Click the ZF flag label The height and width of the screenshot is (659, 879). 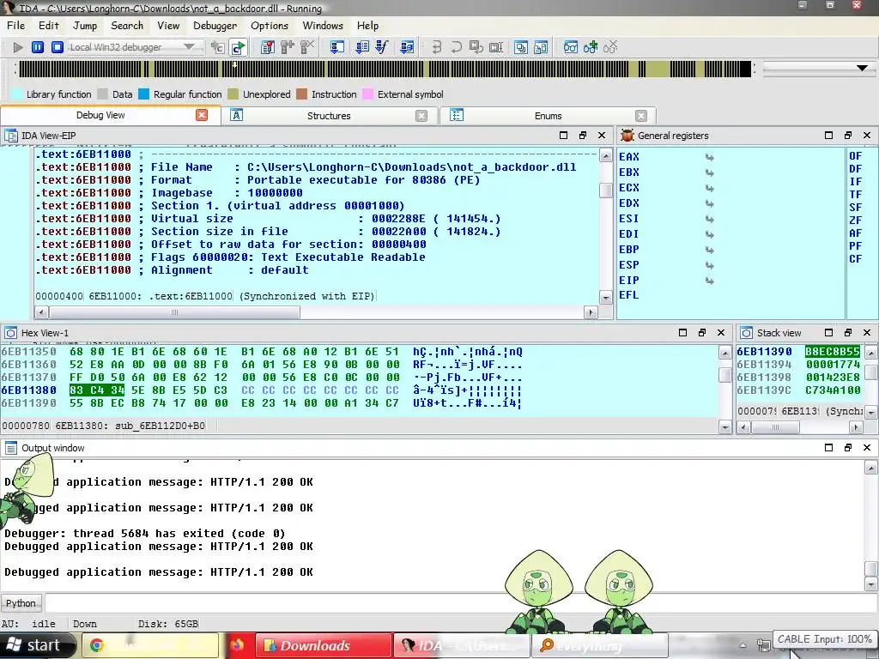855,221
